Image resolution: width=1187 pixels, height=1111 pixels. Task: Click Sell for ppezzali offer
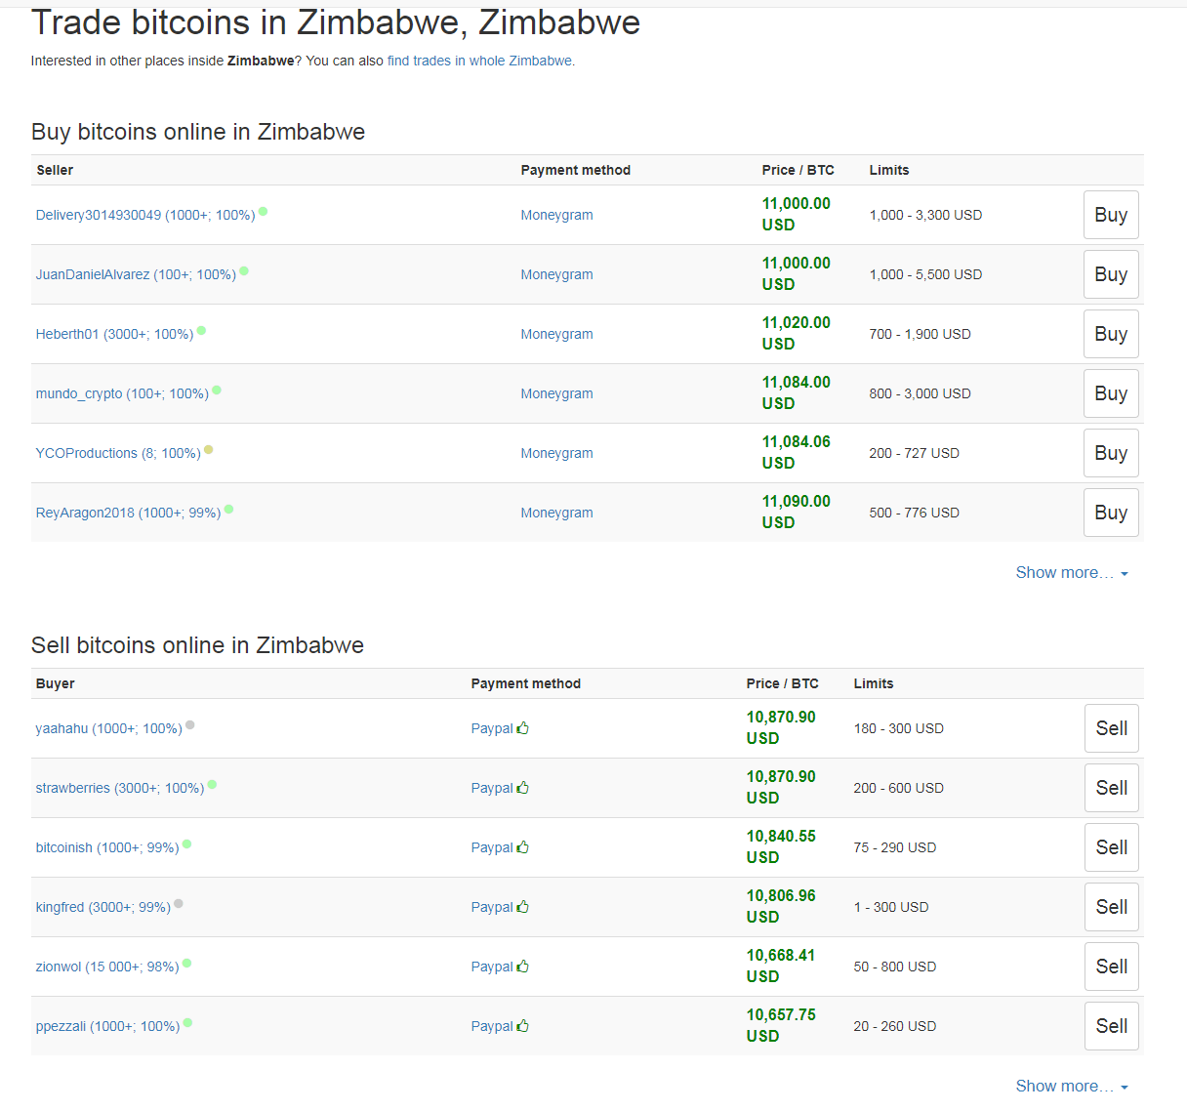pos(1112,1026)
